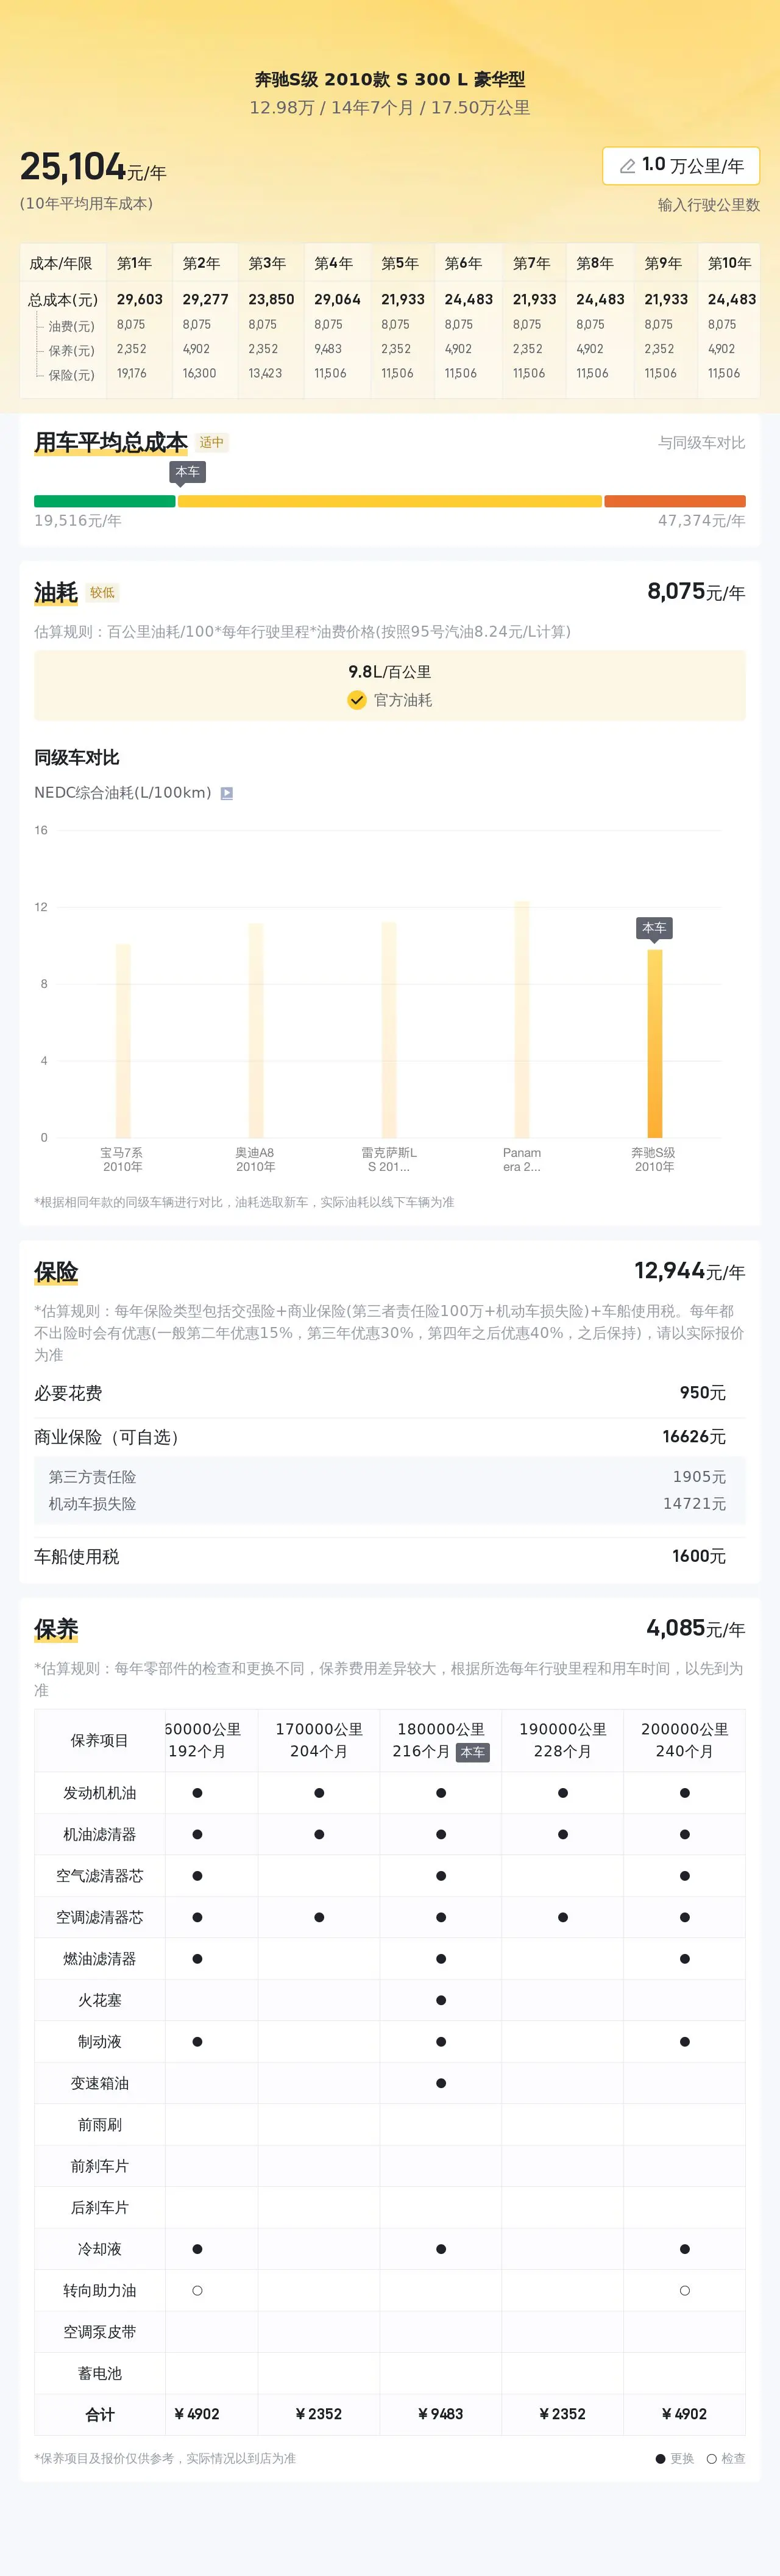Click the green low-cost segment of cost bar
Image resolution: width=780 pixels, height=2576 pixels.
(x=105, y=501)
